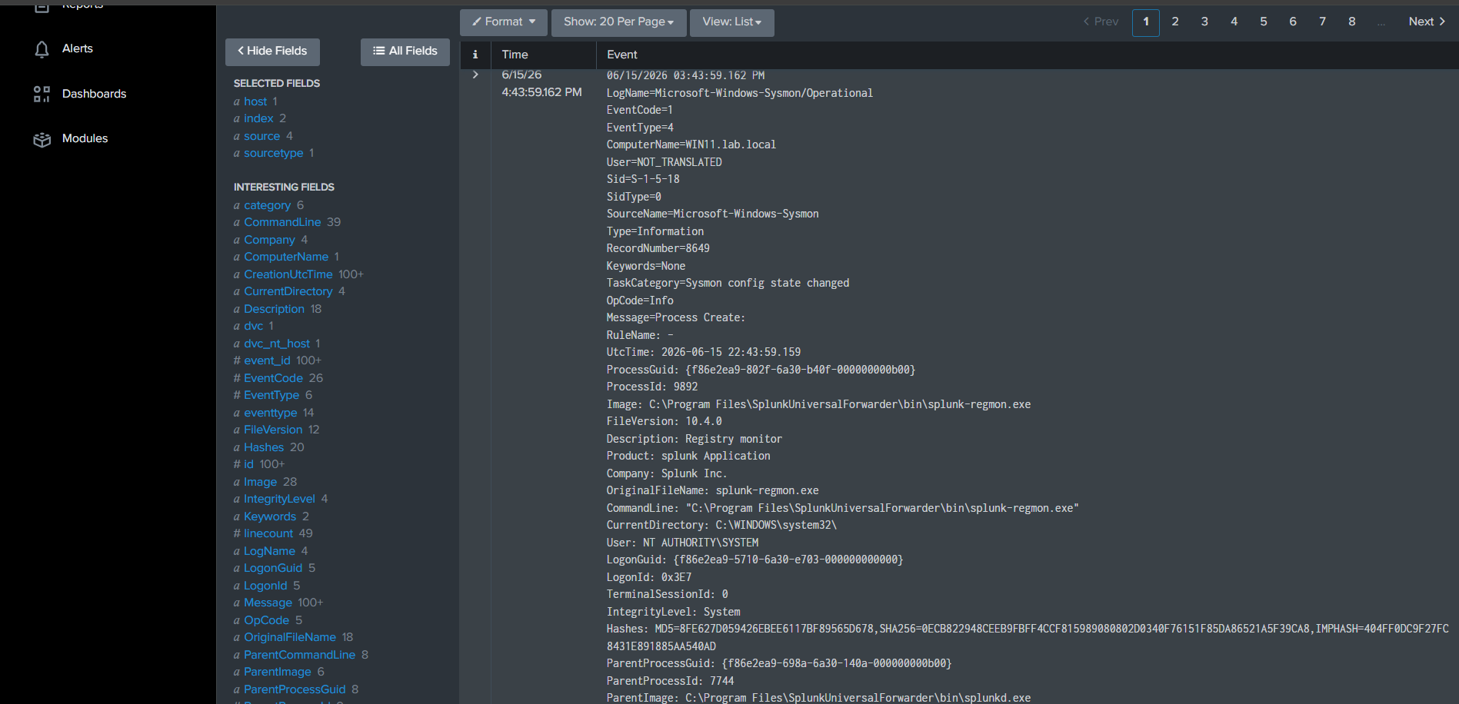This screenshot has height=704, width=1459.
Task: Click the info column header icon
Action: [475, 55]
